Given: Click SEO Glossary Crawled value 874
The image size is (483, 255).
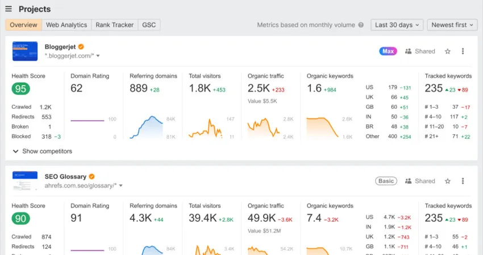Looking at the screenshot, I should click(47, 237).
